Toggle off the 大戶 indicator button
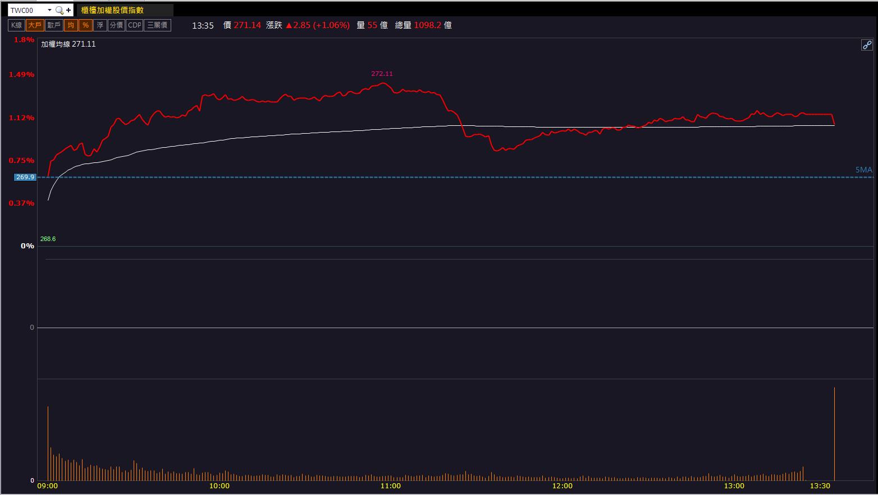Image resolution: width=878 pixels, height=495 pixels. pos(34,24)
